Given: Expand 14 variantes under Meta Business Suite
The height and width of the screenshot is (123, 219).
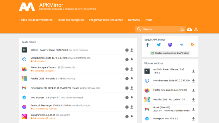Looking at the screenshot, I should click(39, 61).
